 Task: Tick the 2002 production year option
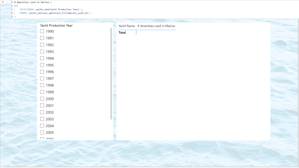point(42,112)
